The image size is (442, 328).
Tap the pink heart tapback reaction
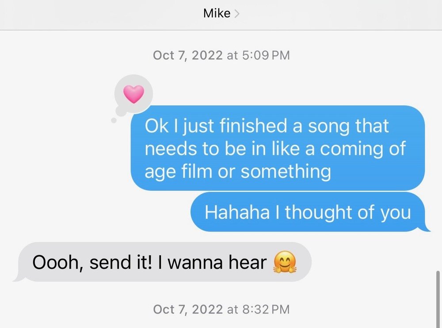[133, 94]
